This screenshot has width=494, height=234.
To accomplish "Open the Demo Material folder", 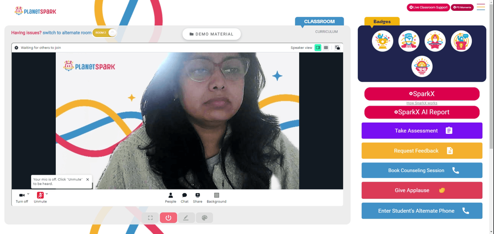I will point(211,34).
